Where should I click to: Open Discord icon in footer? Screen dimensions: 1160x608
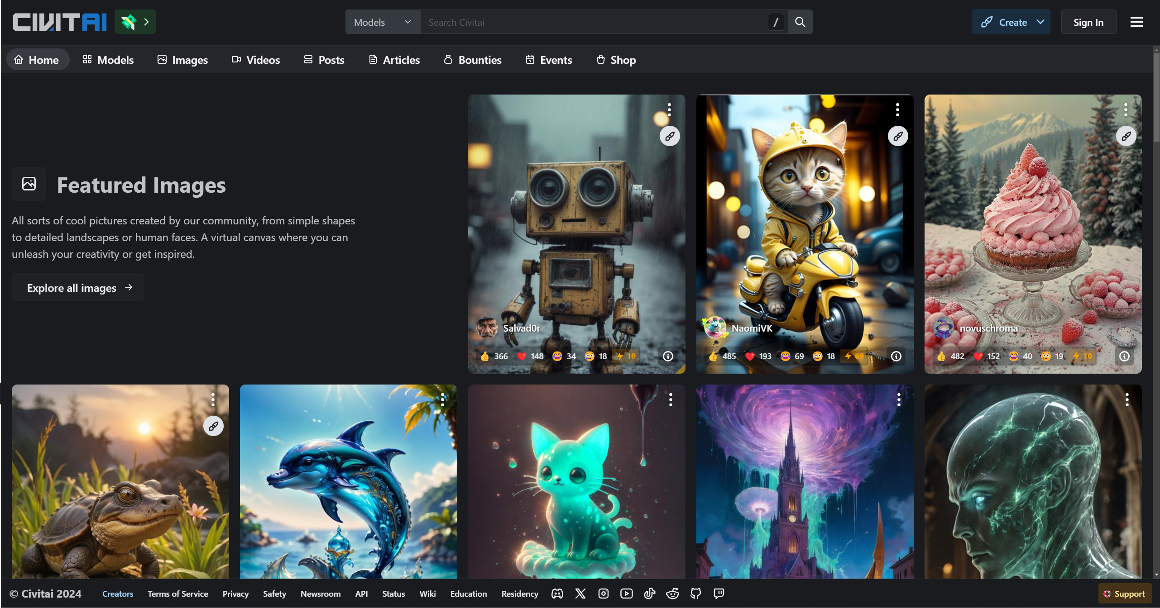point(557,594)
